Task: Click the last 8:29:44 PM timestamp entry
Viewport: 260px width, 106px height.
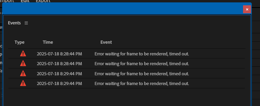Action: pyautogui.click(x=59, y=84)
